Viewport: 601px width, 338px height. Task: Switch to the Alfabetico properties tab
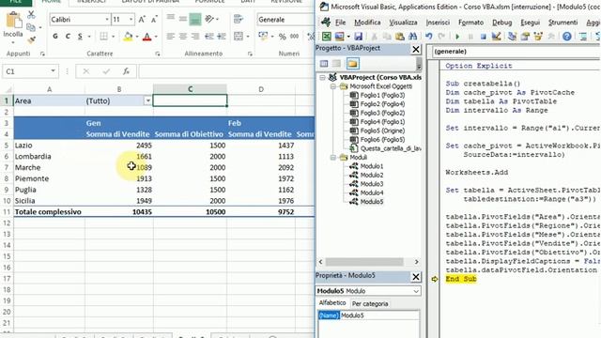[x=332, y=303]
